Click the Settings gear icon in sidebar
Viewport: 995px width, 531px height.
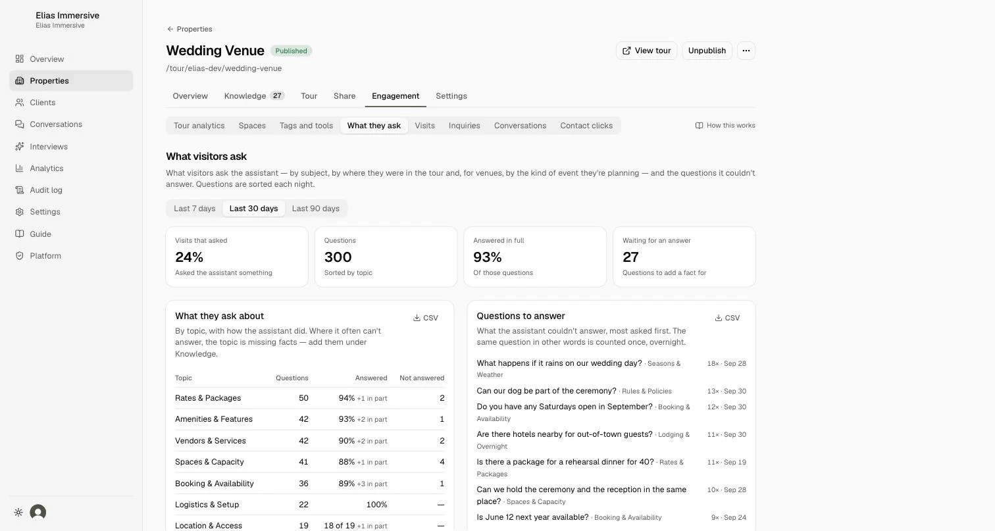click(20, 212)
